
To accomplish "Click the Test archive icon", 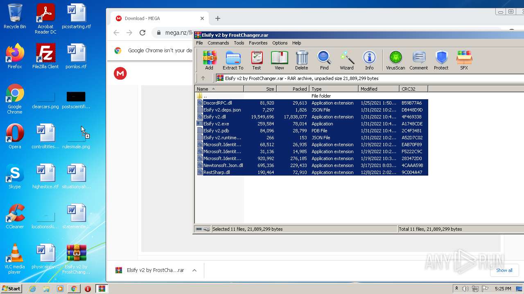I will tap(257, 60).
